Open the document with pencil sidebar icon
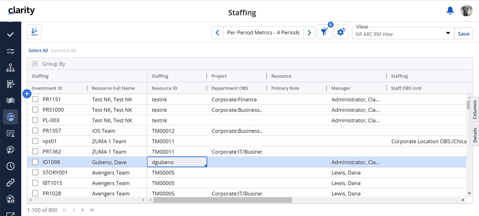479x216 pixels. 10,84
